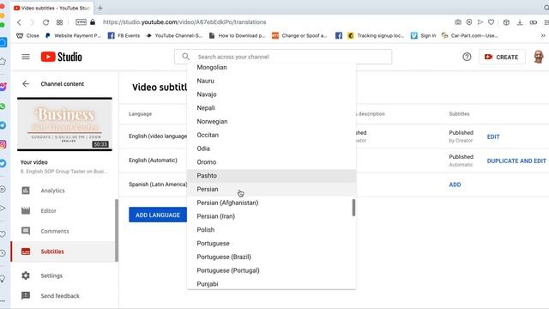Click the VPN badge in address bar
This screenshot has height=309, width=549.
(x=81, y=22)
